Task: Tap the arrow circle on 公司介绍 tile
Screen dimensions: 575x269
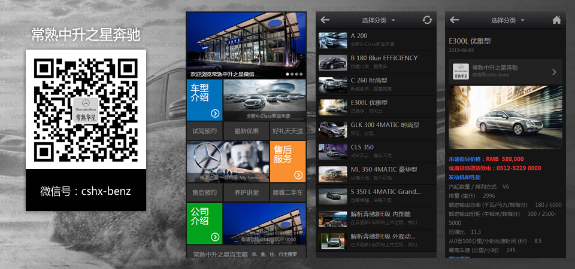Action: (x=215, y=237)
